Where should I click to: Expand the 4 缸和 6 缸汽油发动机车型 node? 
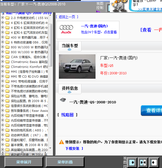(2, 32)
